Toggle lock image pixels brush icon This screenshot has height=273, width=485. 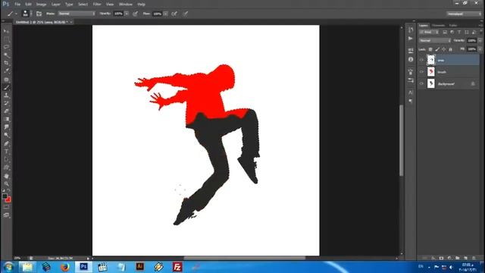coord(437,49)
